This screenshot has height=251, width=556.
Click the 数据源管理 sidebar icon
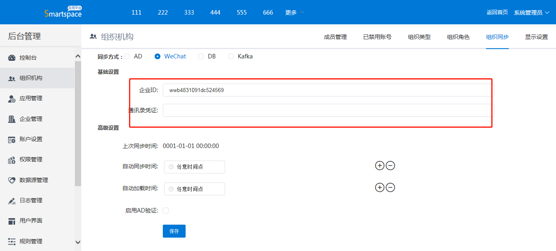[x=12, y=180]
